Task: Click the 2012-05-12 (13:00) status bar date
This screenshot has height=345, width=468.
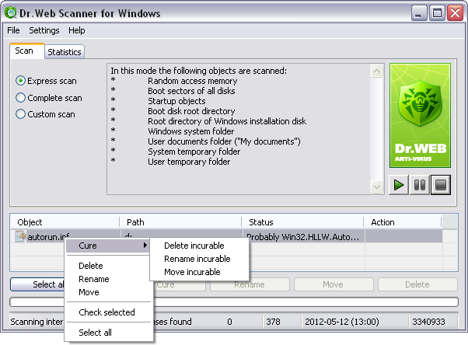Action: 342,322
